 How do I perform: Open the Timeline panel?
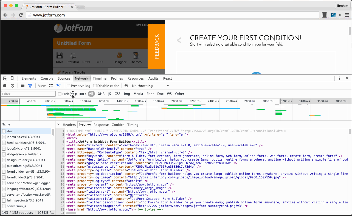pyautogui.click(x=100, y=78)
